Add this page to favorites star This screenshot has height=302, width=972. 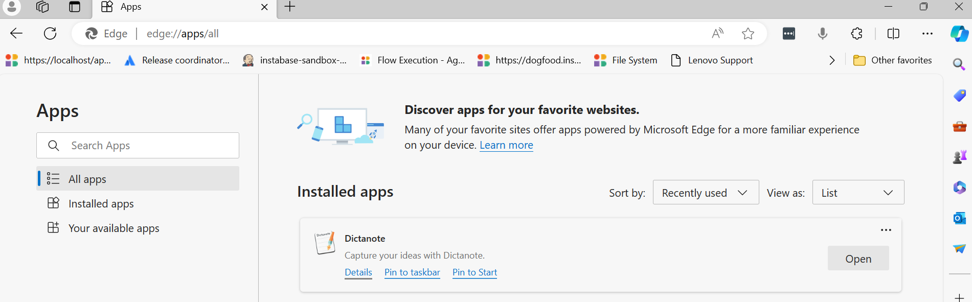748,34
